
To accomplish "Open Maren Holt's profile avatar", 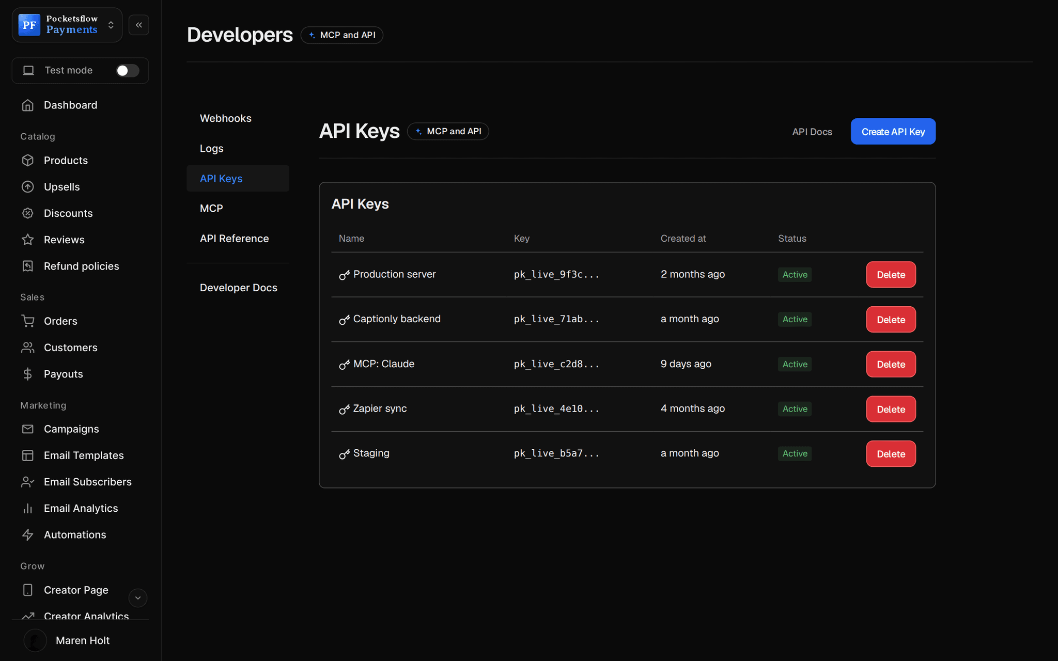I will [x=35, y=640].
